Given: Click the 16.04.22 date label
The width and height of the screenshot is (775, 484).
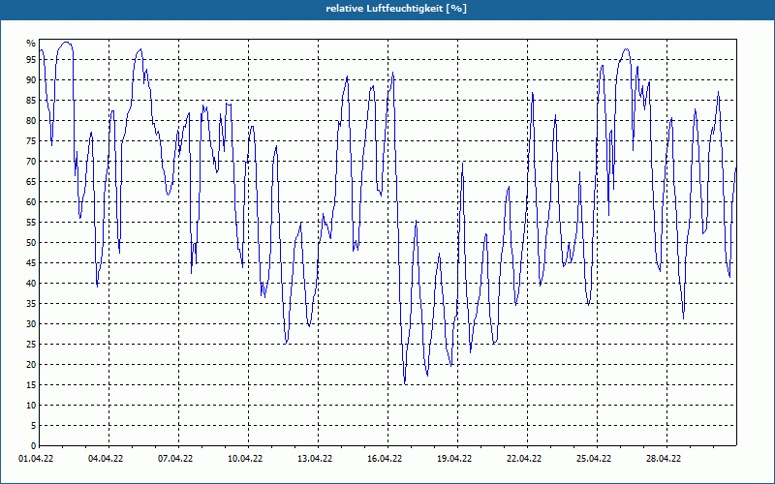Looking at the screenshot, I should [x=385, y=459].
